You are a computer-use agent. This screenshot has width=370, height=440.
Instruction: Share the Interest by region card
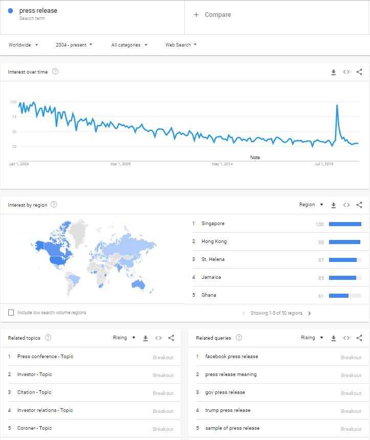coord(359,205)
